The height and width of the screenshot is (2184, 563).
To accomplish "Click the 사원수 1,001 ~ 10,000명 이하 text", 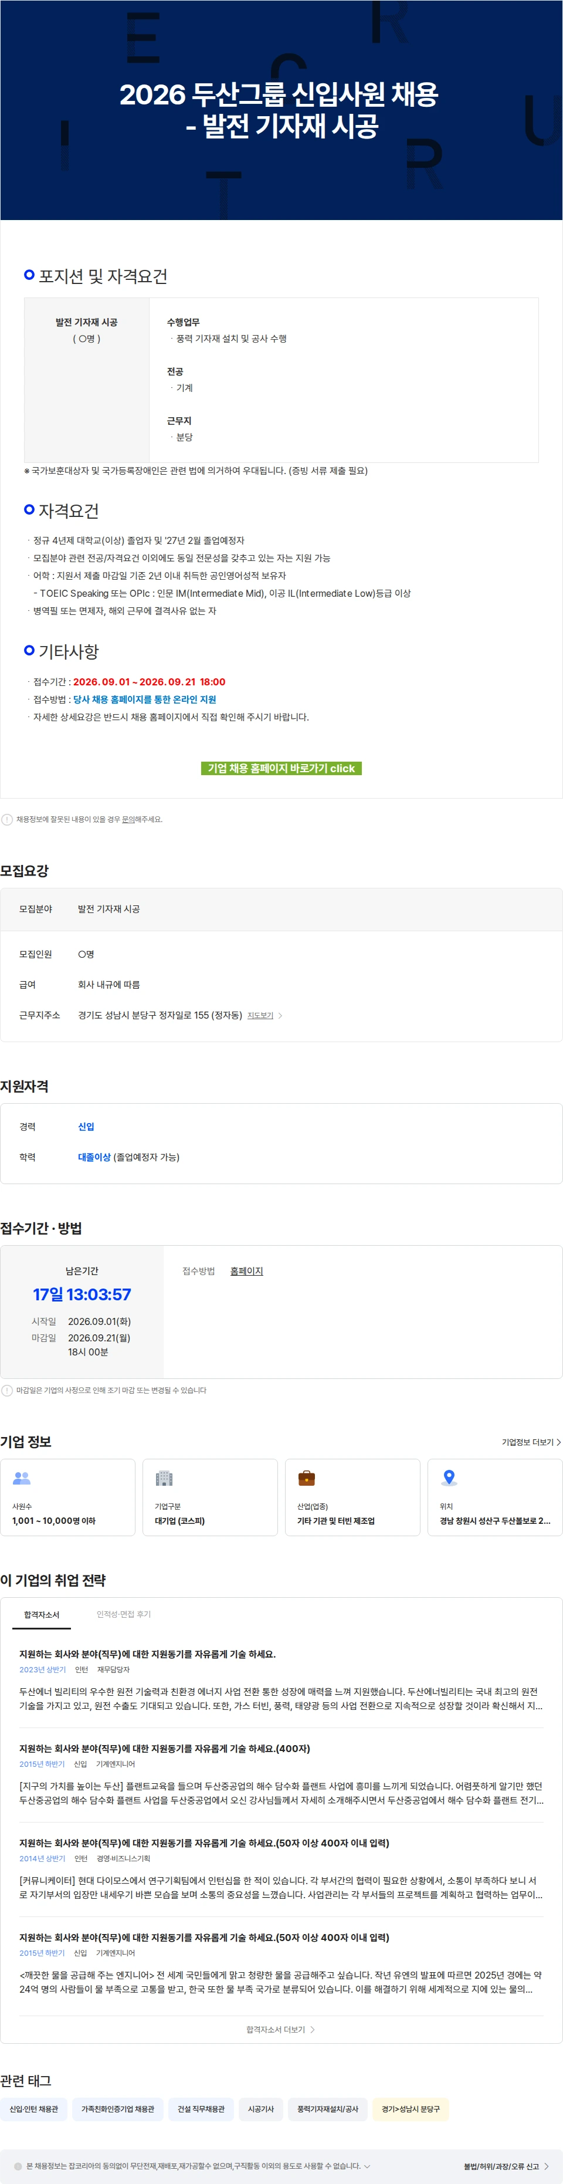I will pos(53,1521).
